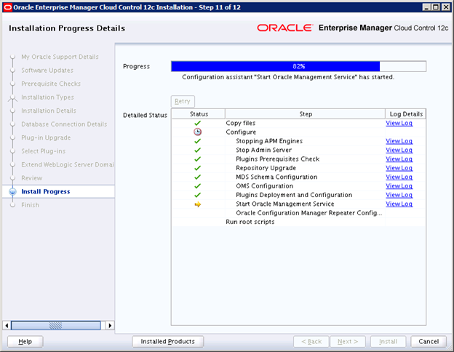The width and height of the screenshot is (454, 352).
Task: Open View Log for MDS Schema Configuration
Action: pos(399,177)
